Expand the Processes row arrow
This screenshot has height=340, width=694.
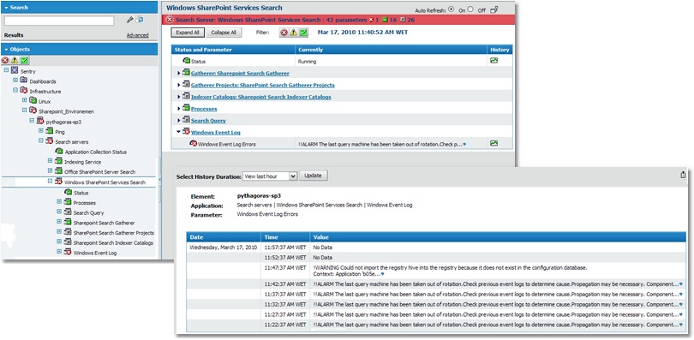click(179, 109)
